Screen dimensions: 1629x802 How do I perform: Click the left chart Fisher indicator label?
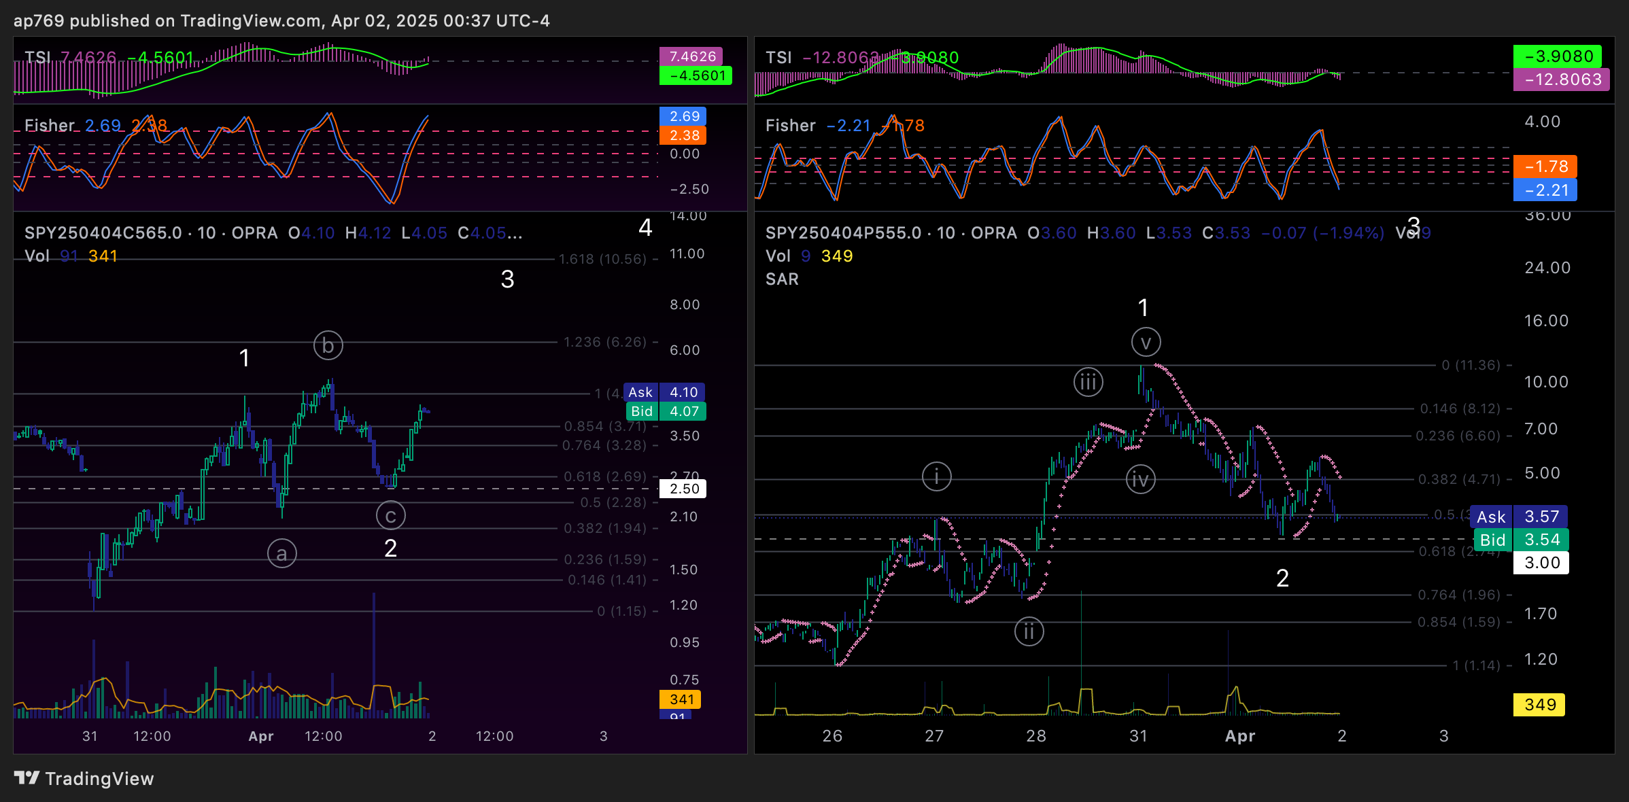click(x=49, y=126)
